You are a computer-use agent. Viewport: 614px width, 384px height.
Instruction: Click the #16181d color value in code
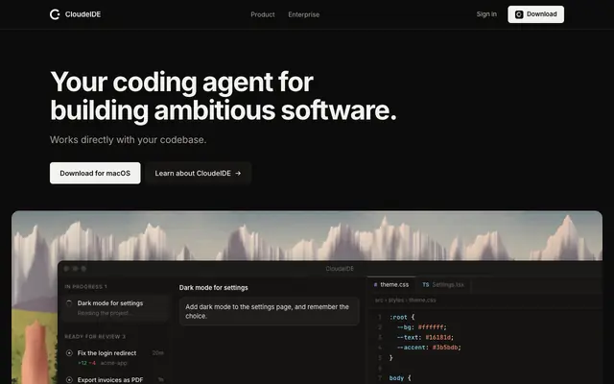(x=438, y=337)
